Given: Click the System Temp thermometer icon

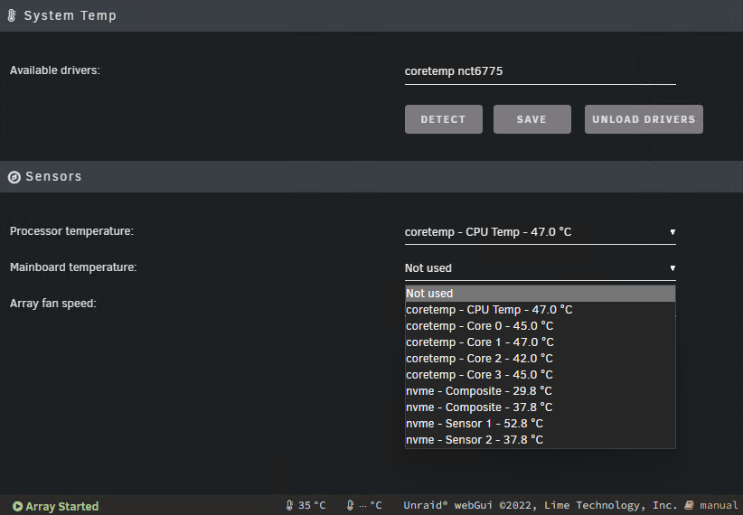Looking at the screenshot, I should point(12,15).
